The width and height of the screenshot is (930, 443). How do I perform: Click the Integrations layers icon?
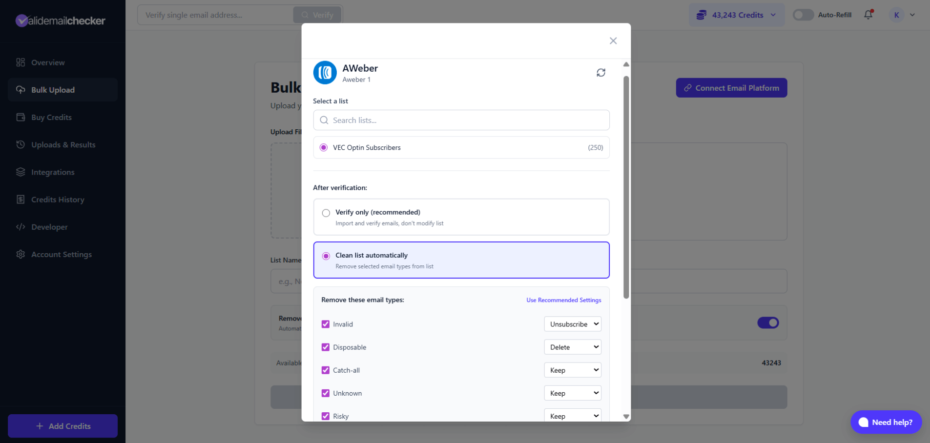pos(20,172)
